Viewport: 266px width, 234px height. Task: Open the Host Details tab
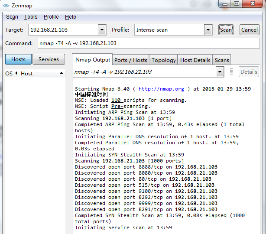pyautogui.click(x=195, y=60)
